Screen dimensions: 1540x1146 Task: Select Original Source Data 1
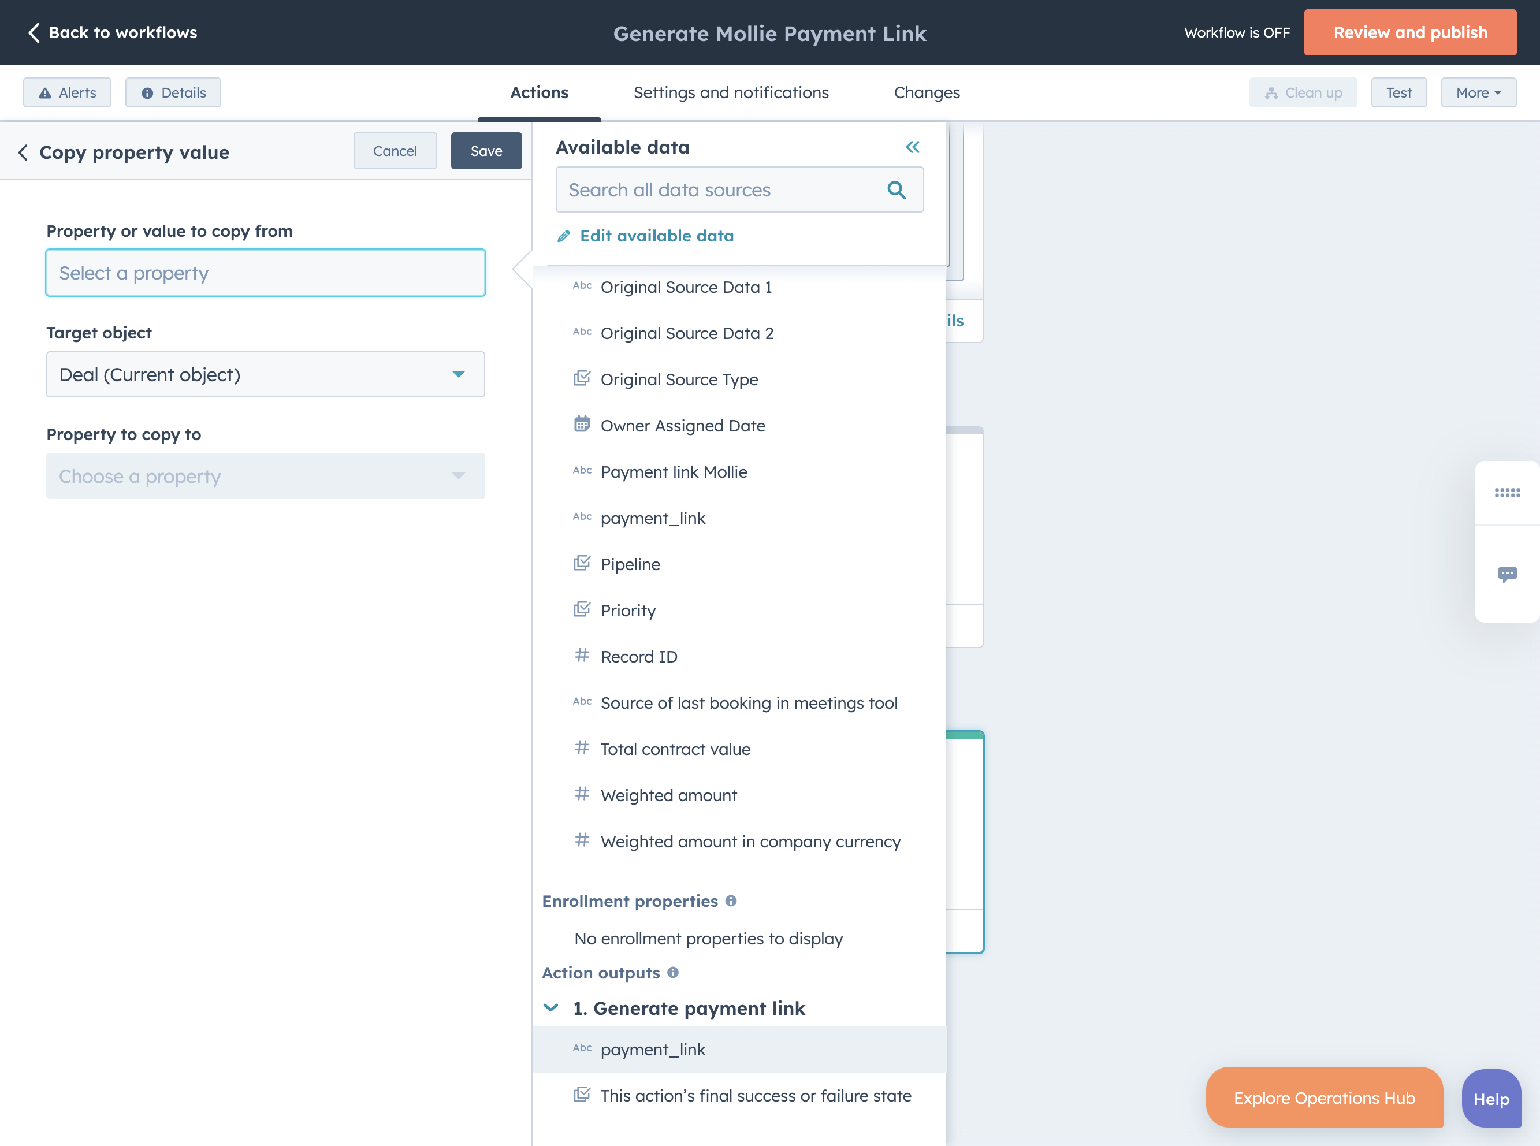click(x=739, y=287)
